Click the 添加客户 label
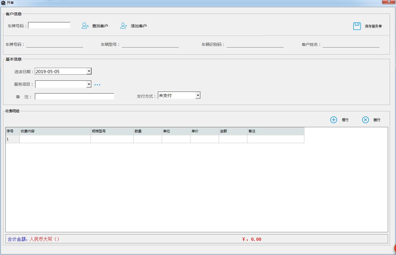The height and width of the screenshot is (255, 396). (139, 26)
